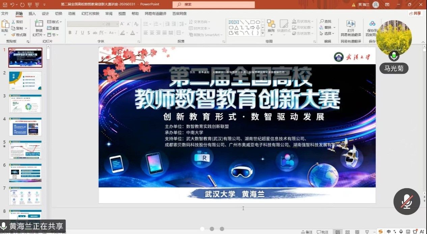Click Save to Baidu Netdisk icon
This screenshot has width=427, height=234.
pyautogui.click(x=372, y=24)
